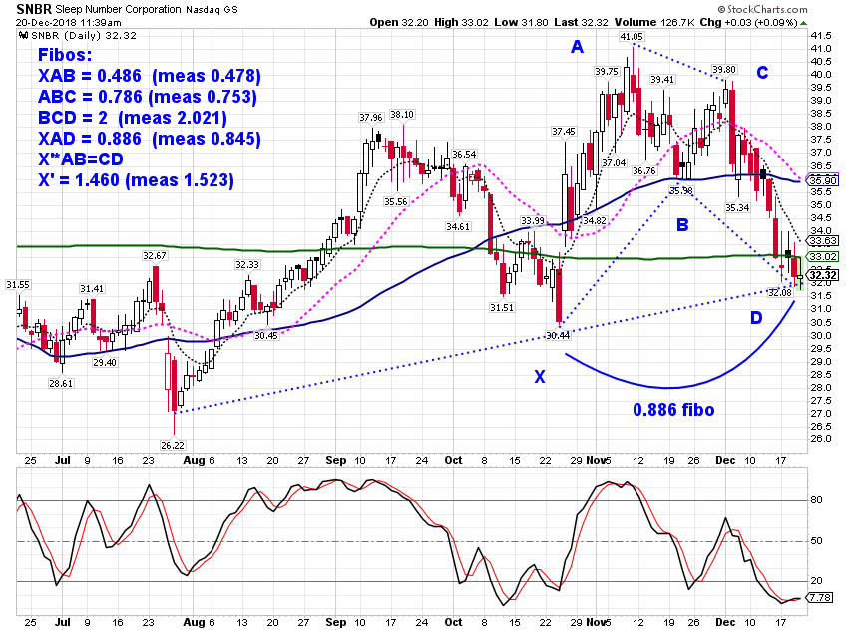Click the 33.63 price tag on the right axis
The width and height of the screenshot is (848, 631).
pyautogui.click(x=824, y=241)
